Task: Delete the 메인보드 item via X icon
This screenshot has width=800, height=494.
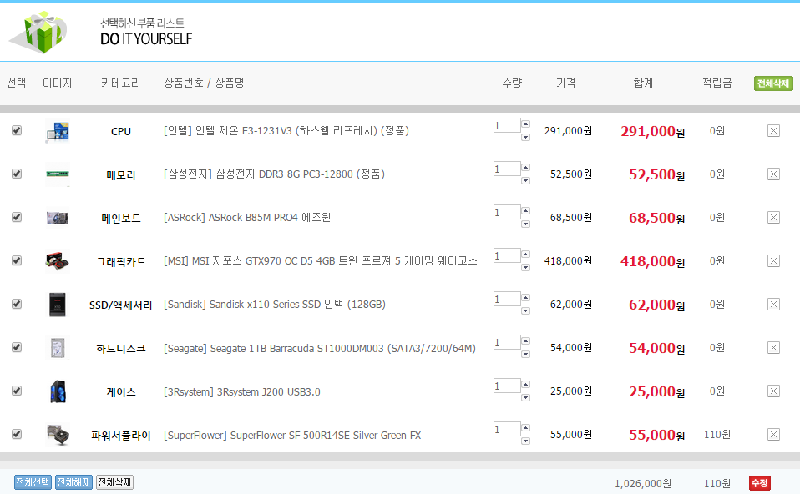Action: 773,218
